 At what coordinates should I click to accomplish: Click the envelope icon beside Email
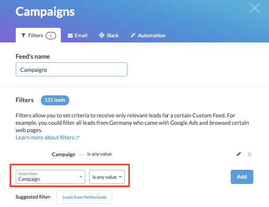click(70, 36)
